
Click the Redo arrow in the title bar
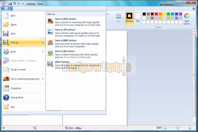click(x=19, y=4)
